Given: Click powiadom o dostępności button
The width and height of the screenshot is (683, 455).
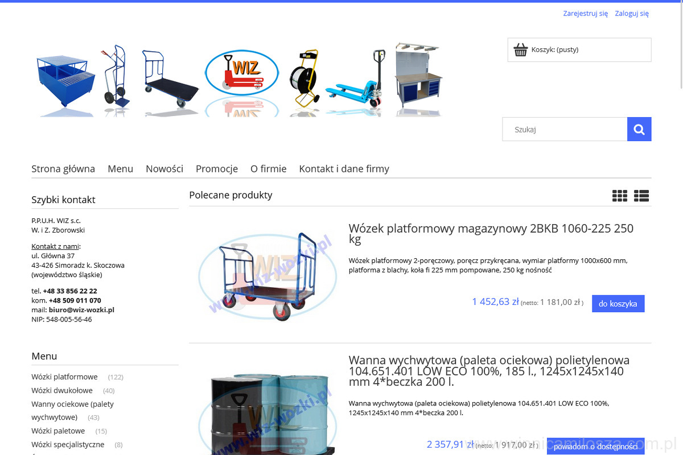Looking at the screenshot, I should click(x=595, y=446).
